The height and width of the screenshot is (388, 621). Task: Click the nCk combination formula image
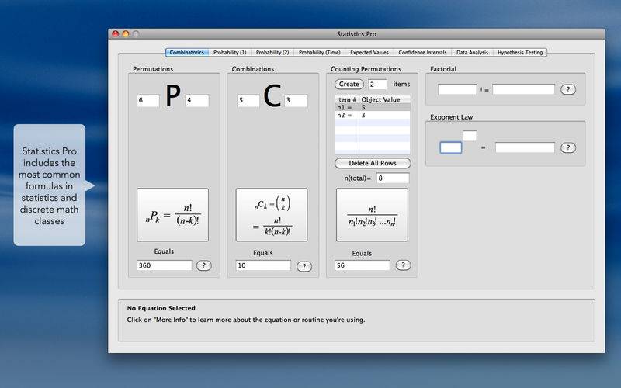272,215
